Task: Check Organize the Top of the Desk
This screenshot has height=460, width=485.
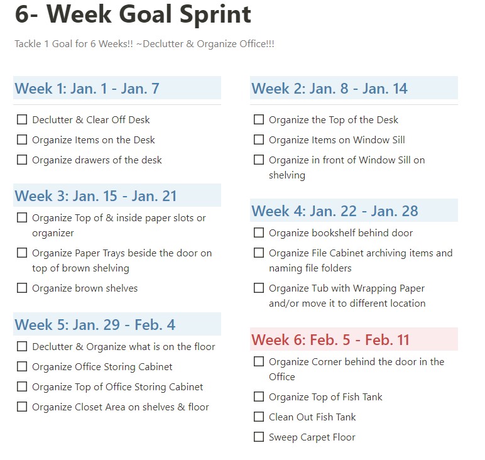Action: 259,120
